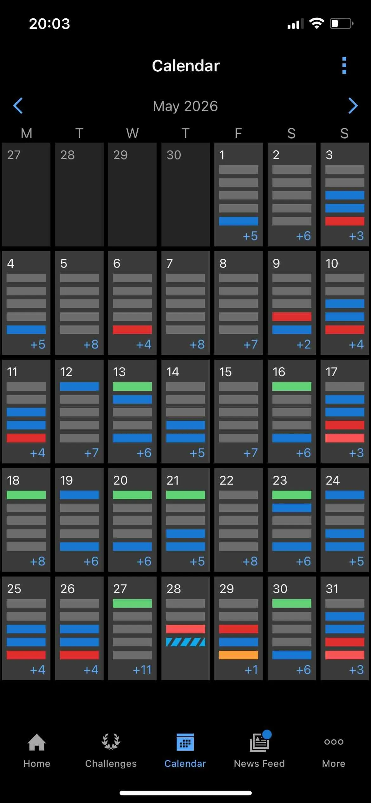Tap the top blue bar on day 12

(79, 386)
